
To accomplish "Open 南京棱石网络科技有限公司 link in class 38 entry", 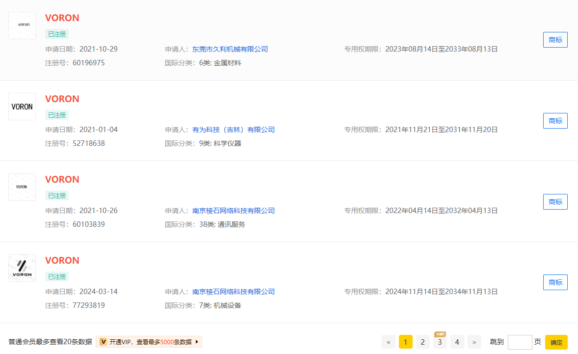I will [x=233, y=211].
